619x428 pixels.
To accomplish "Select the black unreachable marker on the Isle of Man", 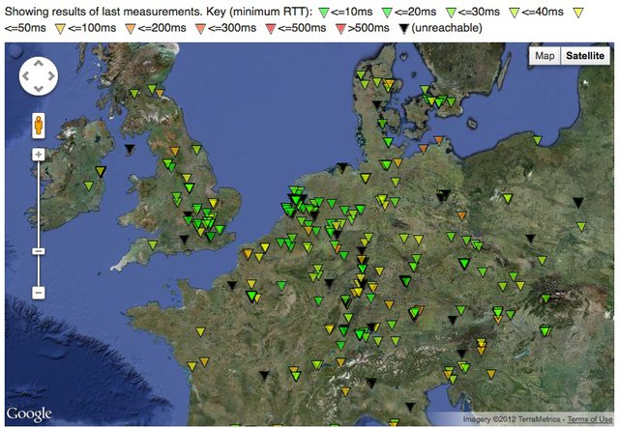I will pos(130,149).
